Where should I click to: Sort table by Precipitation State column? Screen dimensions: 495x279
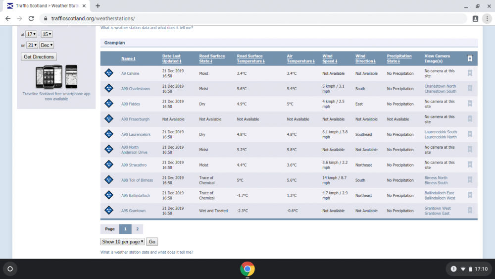pos(399,58)
